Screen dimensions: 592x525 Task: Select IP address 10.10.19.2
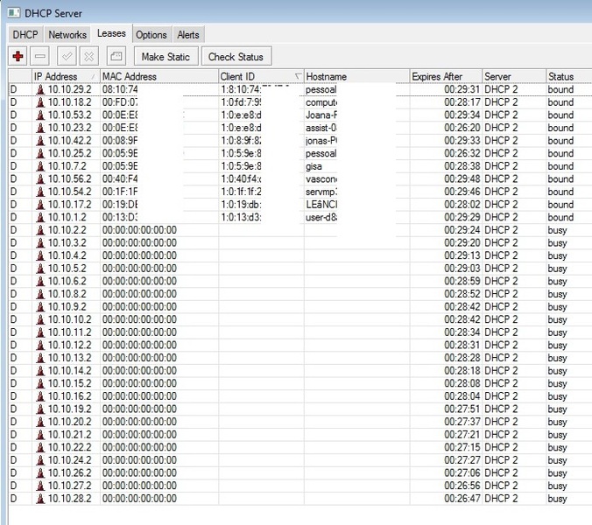point(69,409)
